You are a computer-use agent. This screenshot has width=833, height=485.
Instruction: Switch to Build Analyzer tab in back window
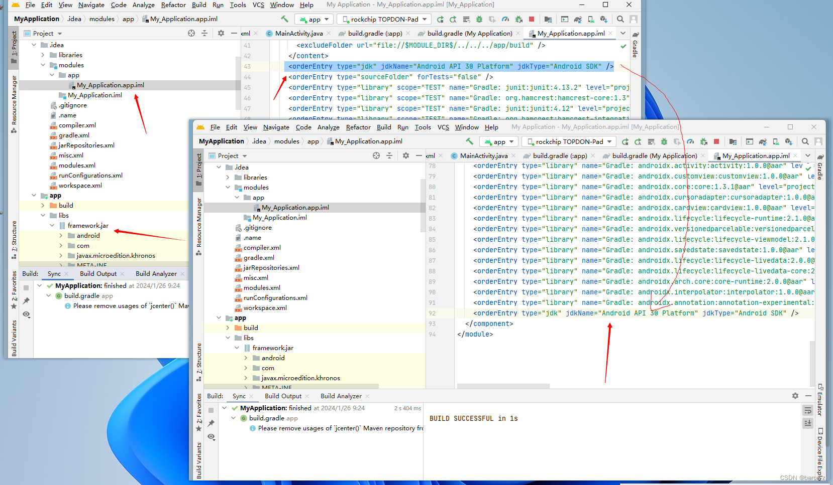click(x=156, y=274)
